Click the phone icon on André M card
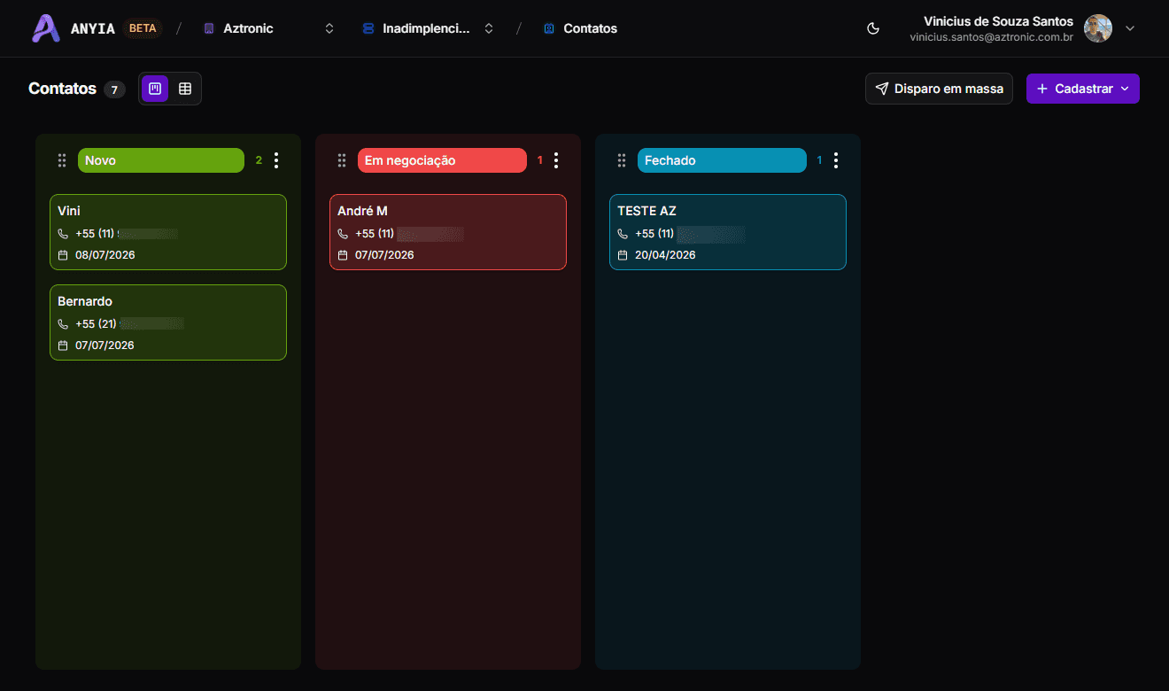This screenshot has width=1169, height=691. tap(343, 234)
